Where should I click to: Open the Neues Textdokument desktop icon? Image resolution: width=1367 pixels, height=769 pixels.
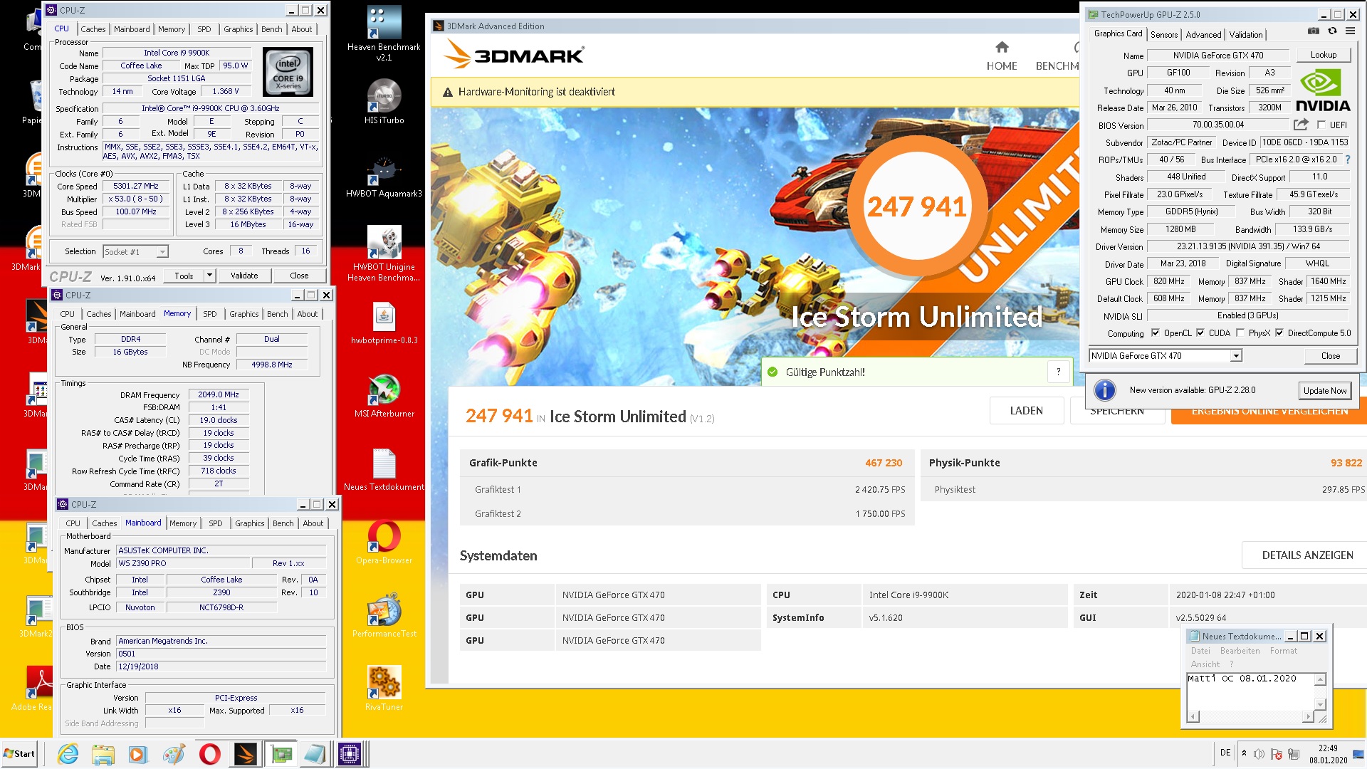(384, 470)
